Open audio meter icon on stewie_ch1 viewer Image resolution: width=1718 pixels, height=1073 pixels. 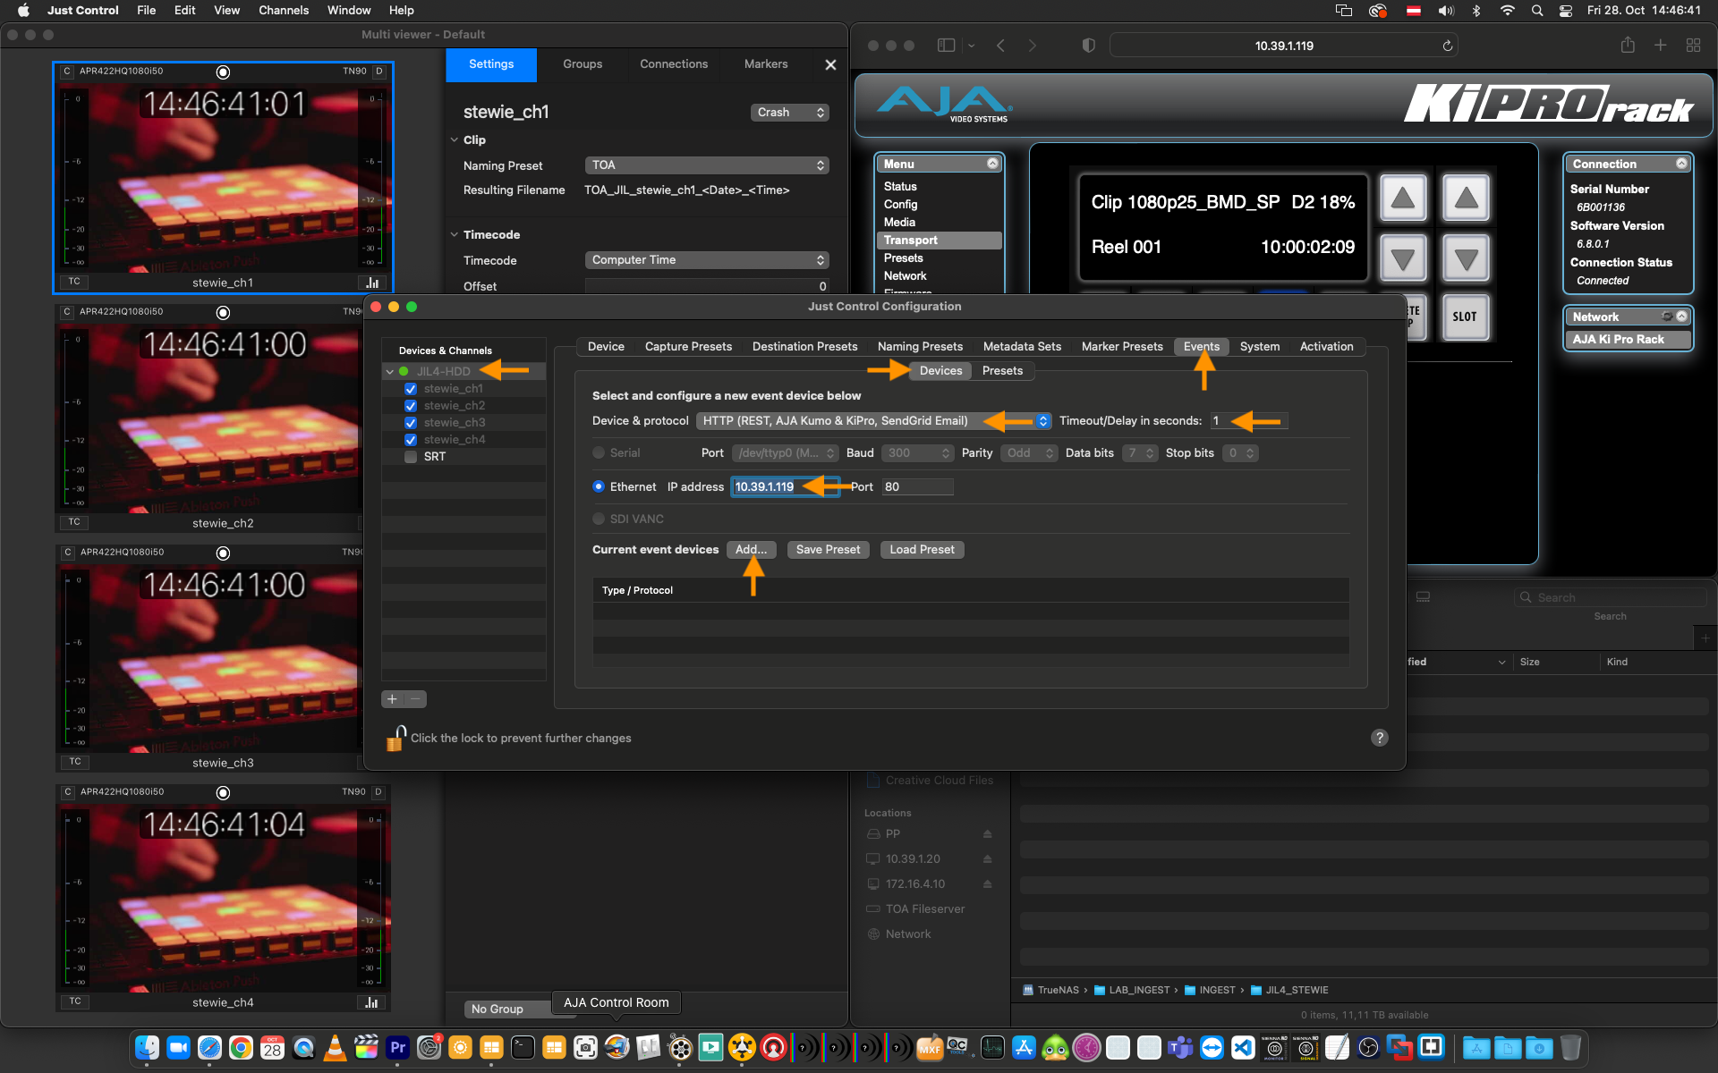point(372,283)
